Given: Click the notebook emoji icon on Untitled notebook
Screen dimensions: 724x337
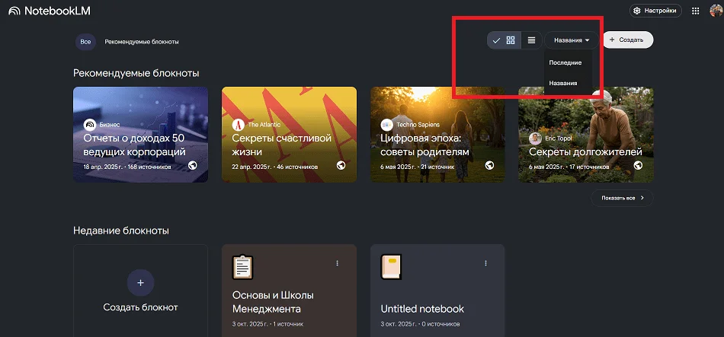Looking at the screenshot, I should [x=391, y=267].
